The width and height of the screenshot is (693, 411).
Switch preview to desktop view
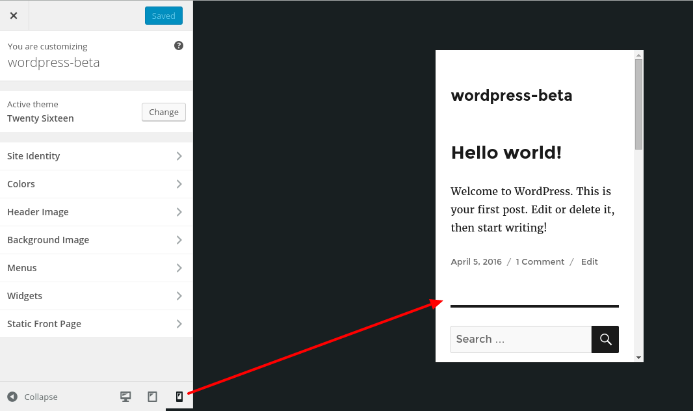pyautogui.click(x=125, y=396)
